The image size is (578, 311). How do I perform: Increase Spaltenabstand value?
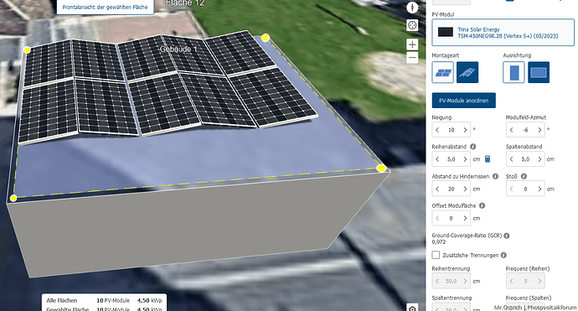click(539, 159)
